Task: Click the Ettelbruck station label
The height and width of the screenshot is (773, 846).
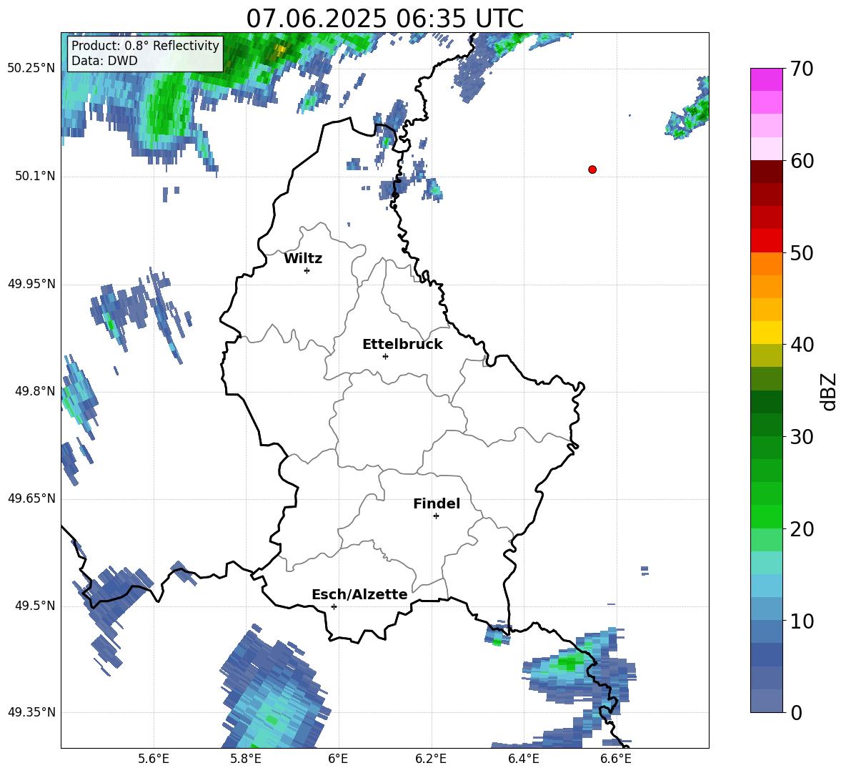Action: (402, 345)
